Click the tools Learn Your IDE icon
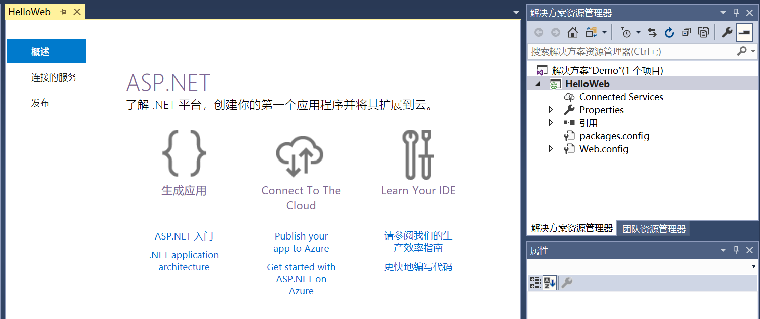The height and width of the screenshot is (319, 760). pyautogui.click(x=418, y=154)
